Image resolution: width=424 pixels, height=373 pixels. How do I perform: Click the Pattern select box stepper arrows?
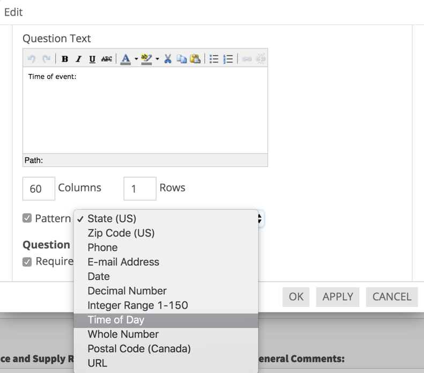(x=260, y=218)
